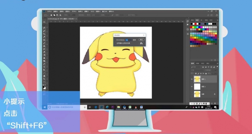Viewport: 252px width, 134px height.
Task: Toggle apply effect at canvas bounds checkbox
Action: pyautogui.click(x=115, y=43)
